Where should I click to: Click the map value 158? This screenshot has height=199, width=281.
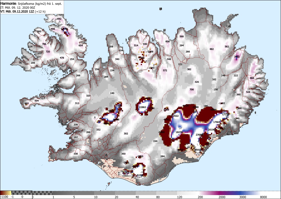pos(216,90)
